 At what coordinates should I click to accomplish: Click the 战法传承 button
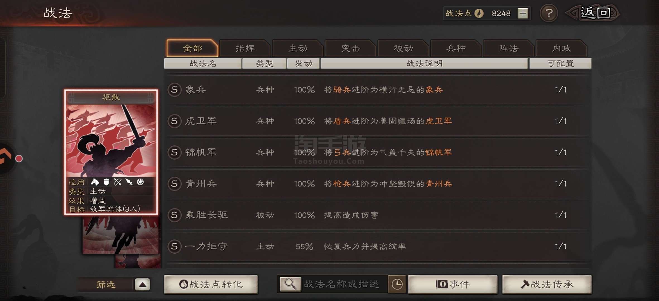[547, 284]
